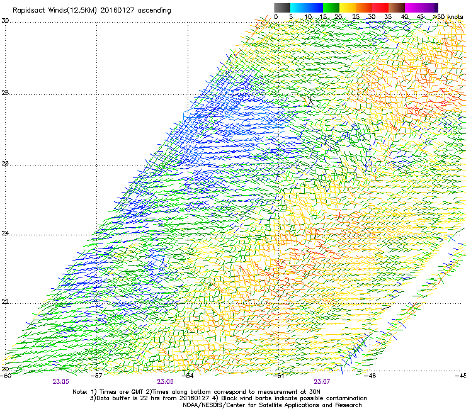Viewport: 466px width, 409px height.
Task: Click the black contaminated wind barb near 28N
Action: pyautogui.click(x=310, y=101)
